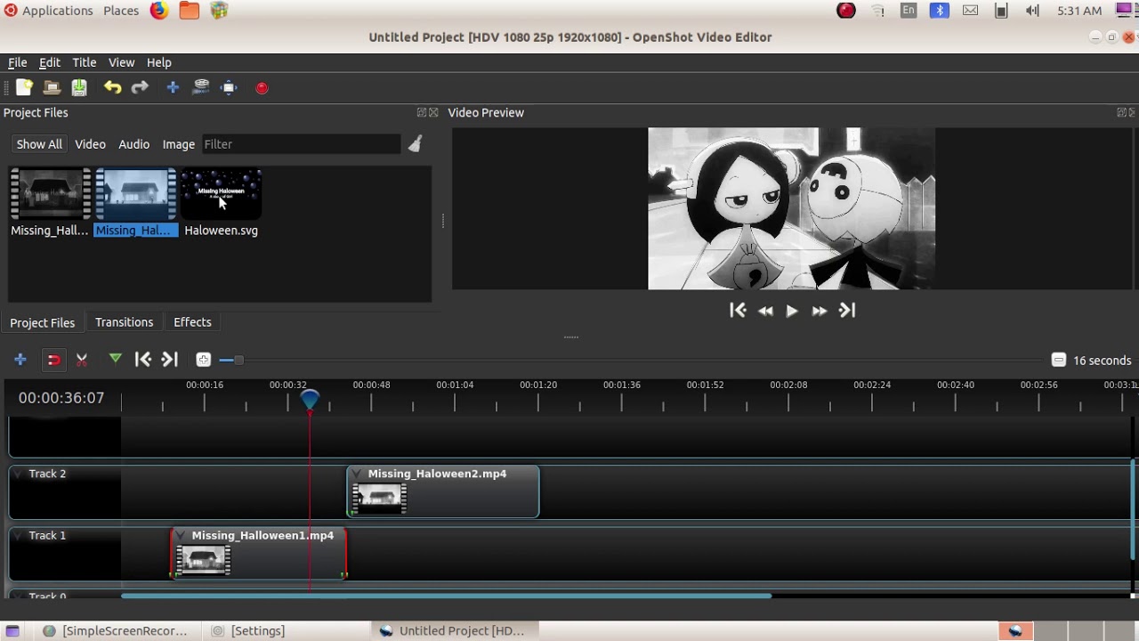The width and height of the screenshot is (1139, 641).
Task: Launch Firefox from top panel
Action: tap(159, 11)
